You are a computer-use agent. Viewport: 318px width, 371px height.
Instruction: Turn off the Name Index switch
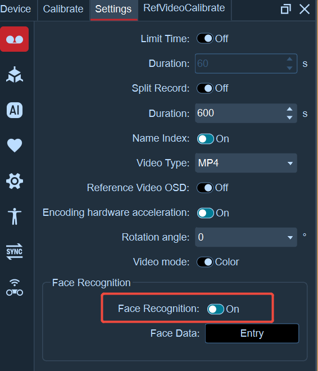206,139
